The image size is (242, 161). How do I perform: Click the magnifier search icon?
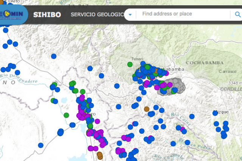click(x=237, y=15)
